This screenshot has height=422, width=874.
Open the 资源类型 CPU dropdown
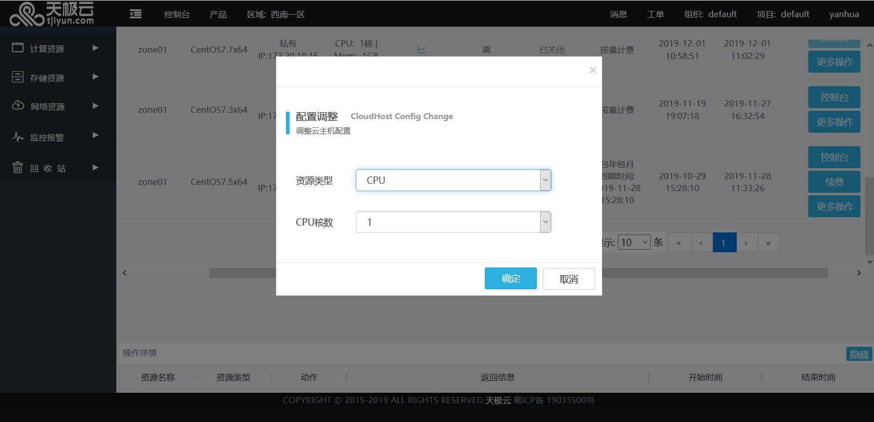tap(453, 180)
